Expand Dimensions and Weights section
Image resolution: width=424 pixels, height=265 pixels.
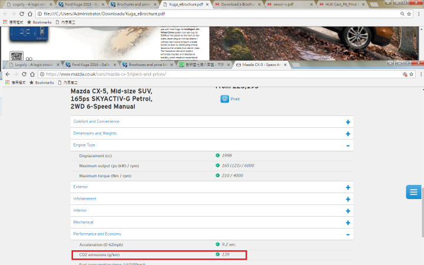pyautogui.click(x=348, y=134)
